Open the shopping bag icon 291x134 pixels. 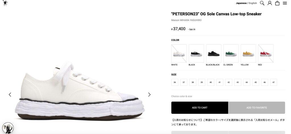pos(277,3)
